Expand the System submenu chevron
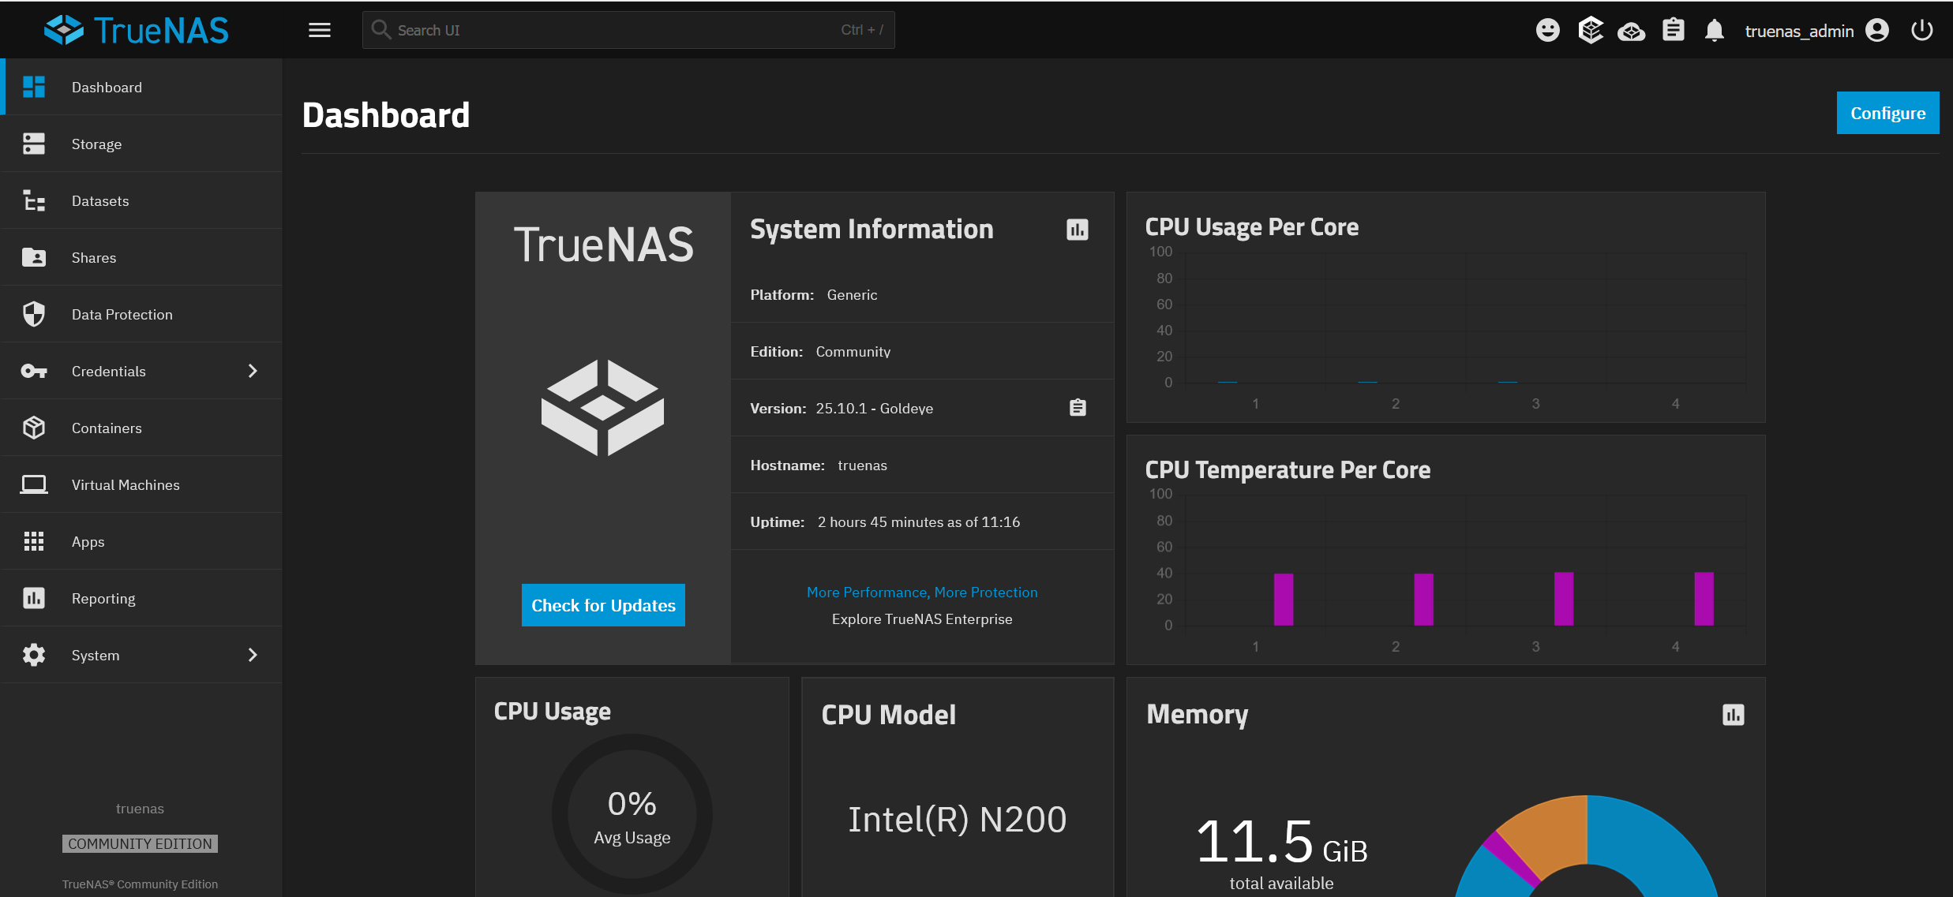 [253, 655]
